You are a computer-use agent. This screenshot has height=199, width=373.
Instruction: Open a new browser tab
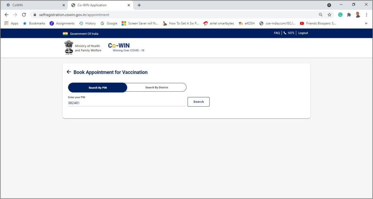139,5
